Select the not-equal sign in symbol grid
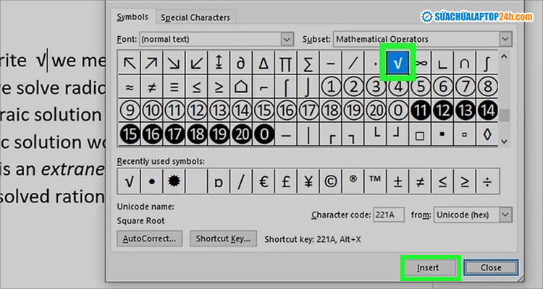543x289 pixels. [x=152, y=87]
